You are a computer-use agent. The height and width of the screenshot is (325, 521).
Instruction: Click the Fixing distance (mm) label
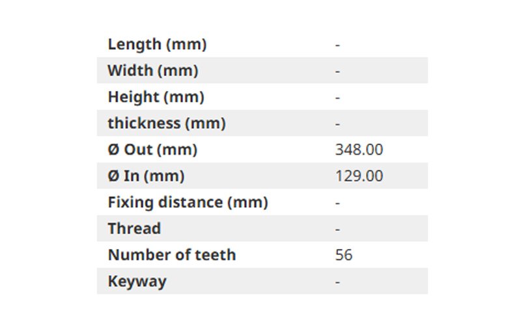[188, 202]
